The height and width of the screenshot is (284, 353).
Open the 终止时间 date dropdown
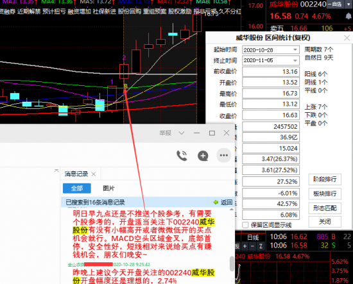(295, 60)
